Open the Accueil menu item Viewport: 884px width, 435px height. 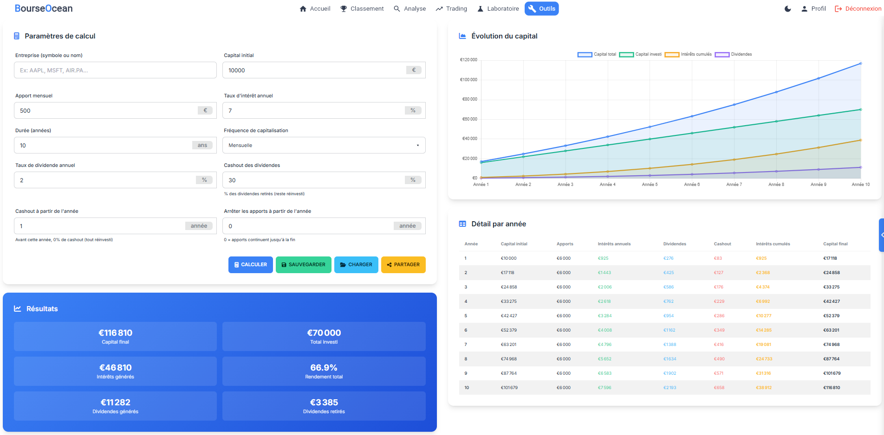[x=315, y=9]
